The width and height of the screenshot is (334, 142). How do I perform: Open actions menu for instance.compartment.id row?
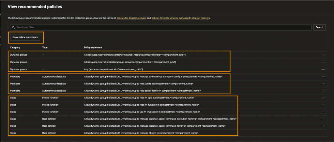(323, 69)
